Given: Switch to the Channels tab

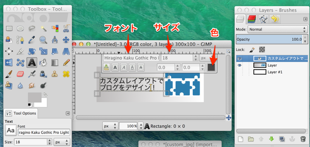Looking at the screenshot, I should coord(251,19).
